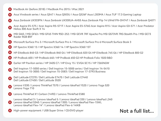Click the 'Not a full list...' text

click(x=137, y=111)
